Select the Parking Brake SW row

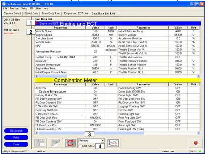[76, 95]
